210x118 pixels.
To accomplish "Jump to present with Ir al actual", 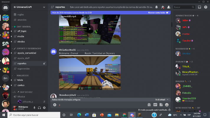I will click(x=162, y=100).
